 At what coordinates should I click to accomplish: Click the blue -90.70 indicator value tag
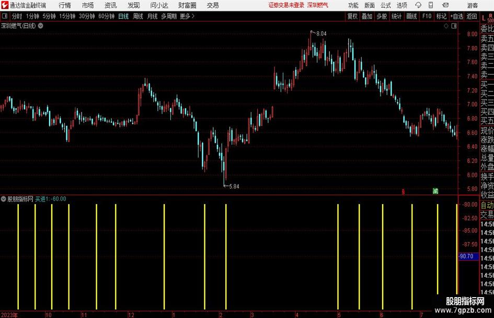(x=468, y=256)
